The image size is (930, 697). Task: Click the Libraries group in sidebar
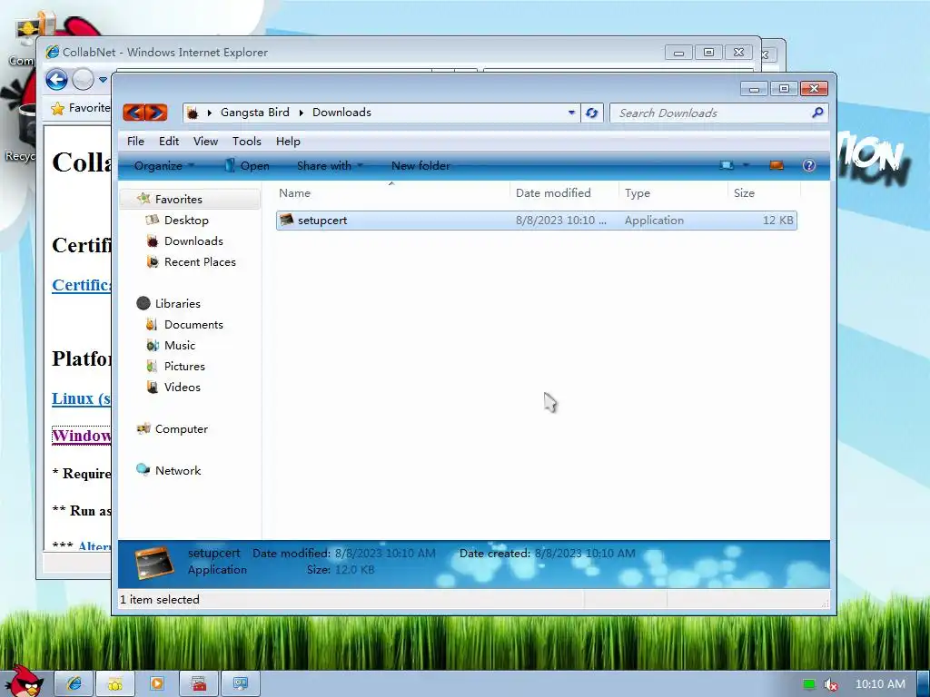tap(177, 303)
